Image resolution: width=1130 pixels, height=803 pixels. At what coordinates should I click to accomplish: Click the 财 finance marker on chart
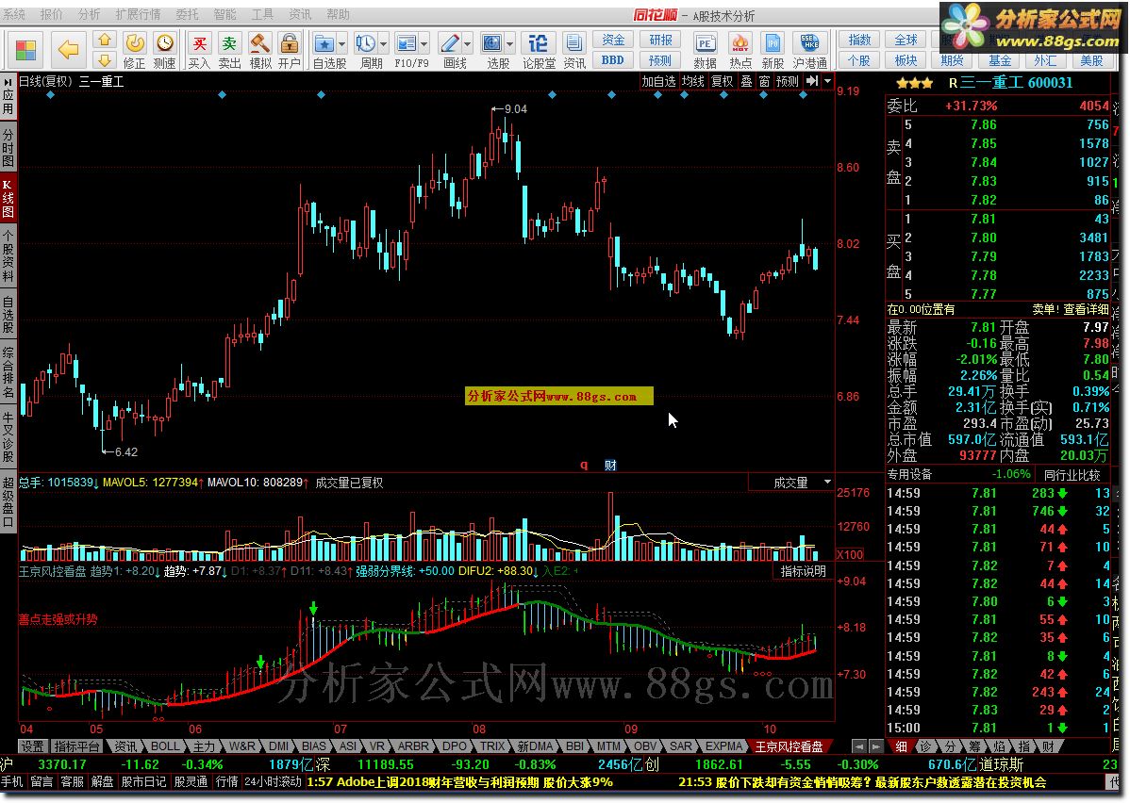click(610, 466)
